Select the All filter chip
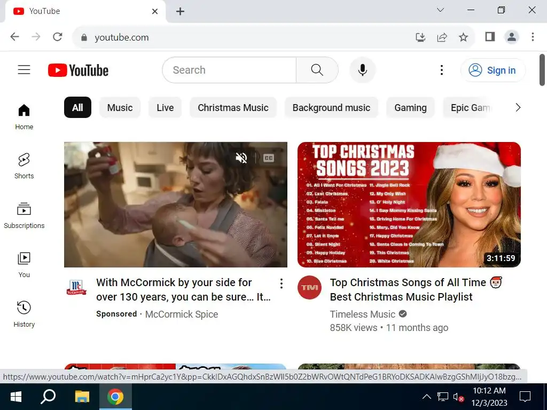Screen dimensions: 547x410 [77, 107]
